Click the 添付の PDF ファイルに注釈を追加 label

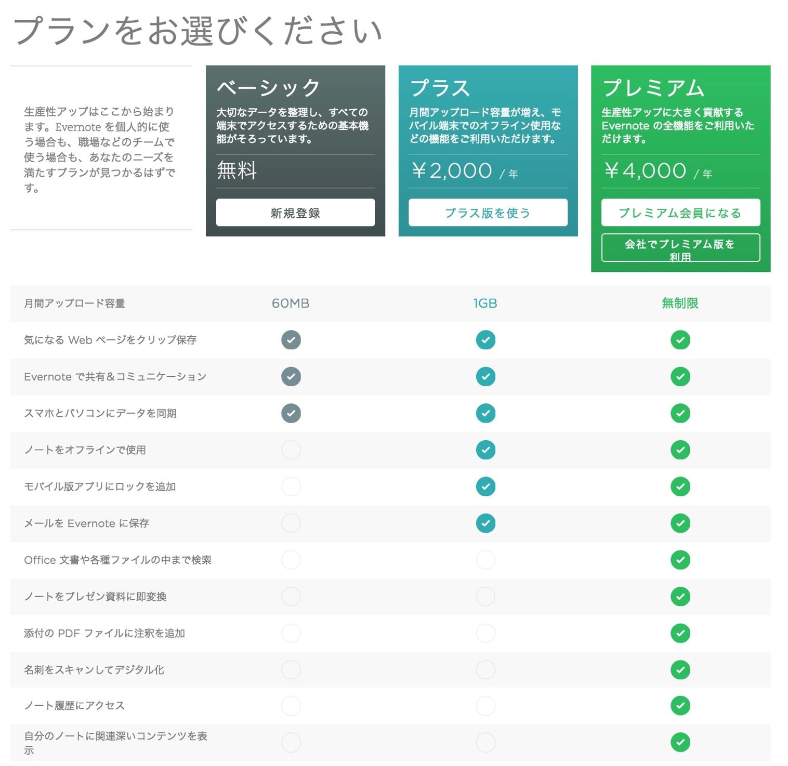(x=104, y=633)
